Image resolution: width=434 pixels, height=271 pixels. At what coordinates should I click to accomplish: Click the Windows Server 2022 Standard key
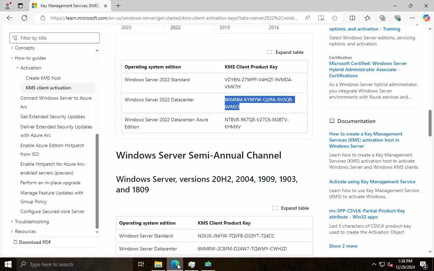(x=258, y=83)
